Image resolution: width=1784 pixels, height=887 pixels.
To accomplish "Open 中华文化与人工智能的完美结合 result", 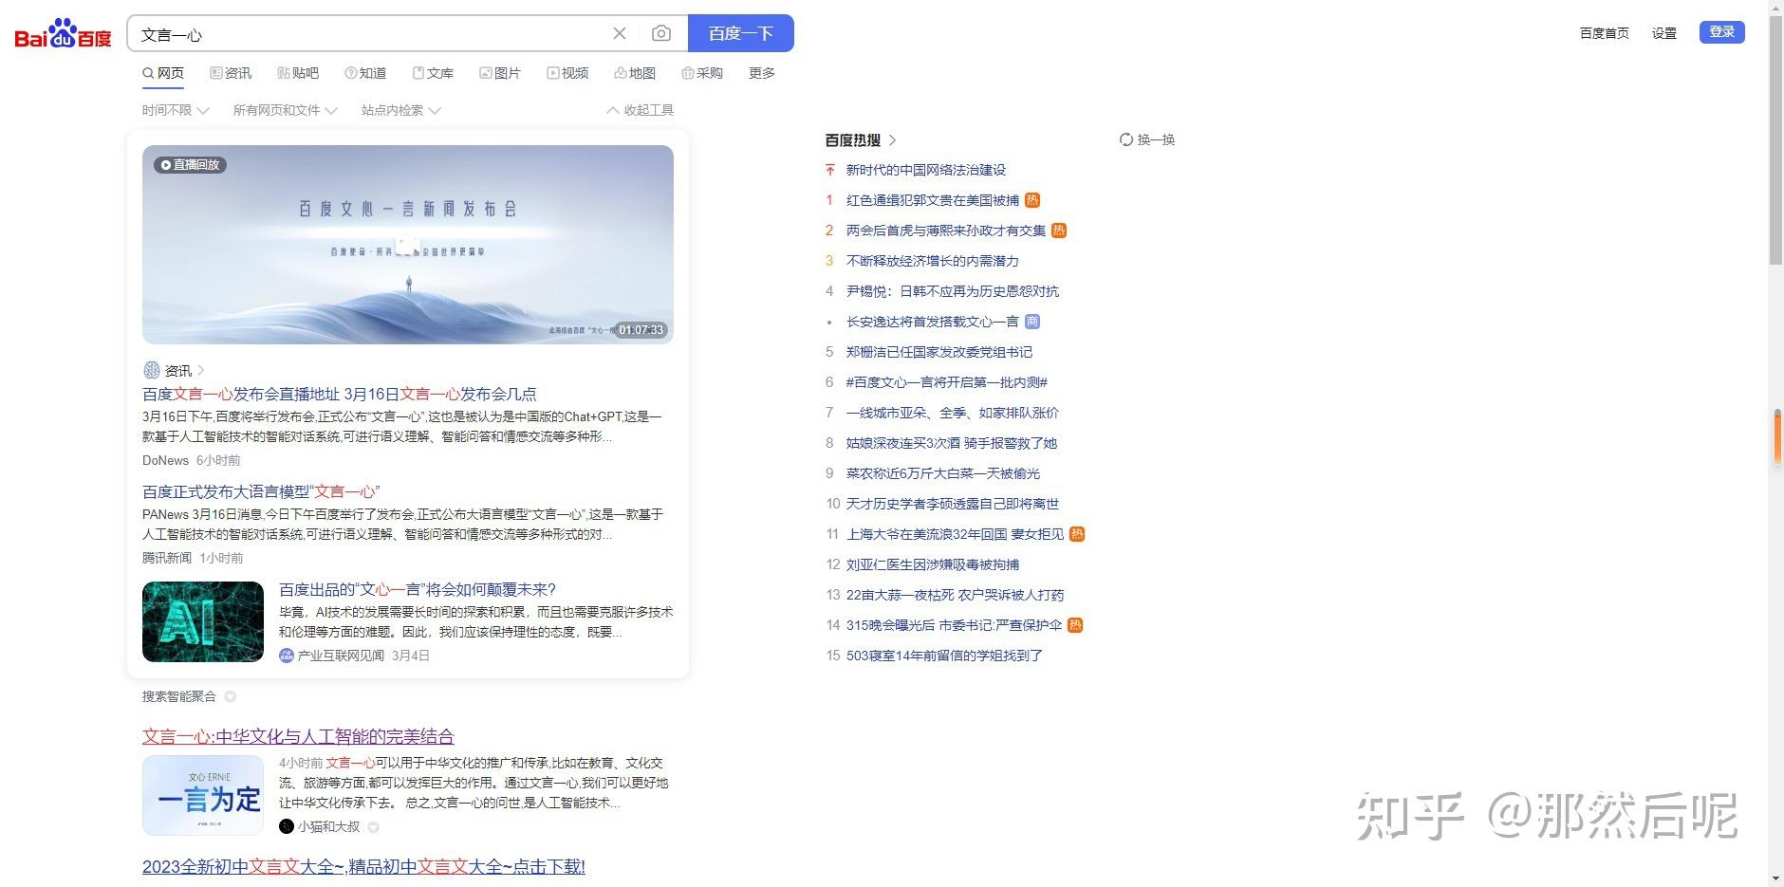I will (x=298, y=736).
